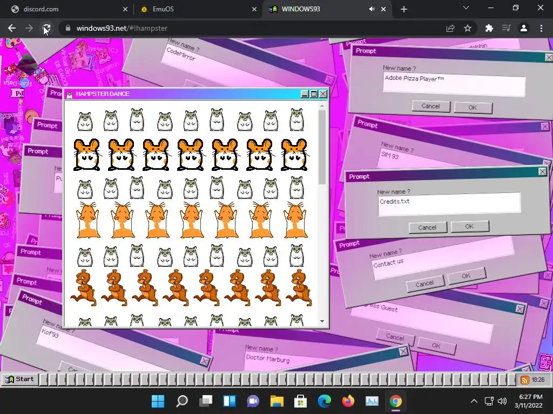Open Chrome media controls icon

click(x=507, y=28)
